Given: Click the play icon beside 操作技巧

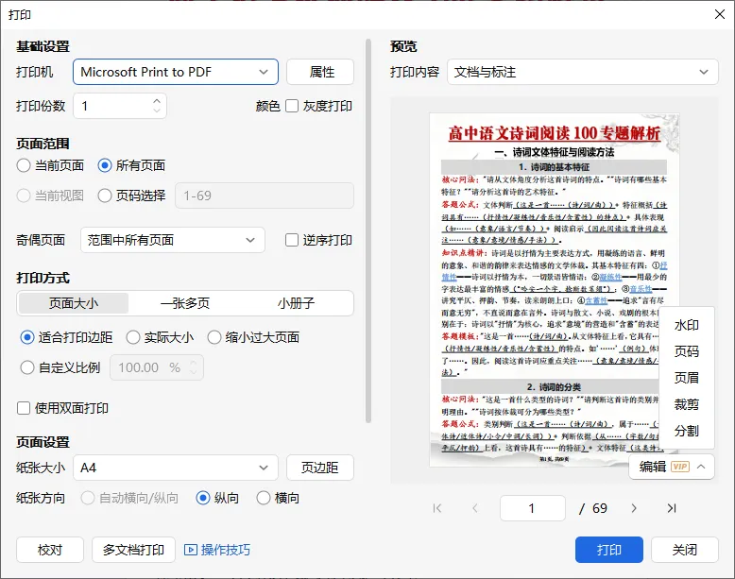Looking at the screenshot, I should point(190,550).
